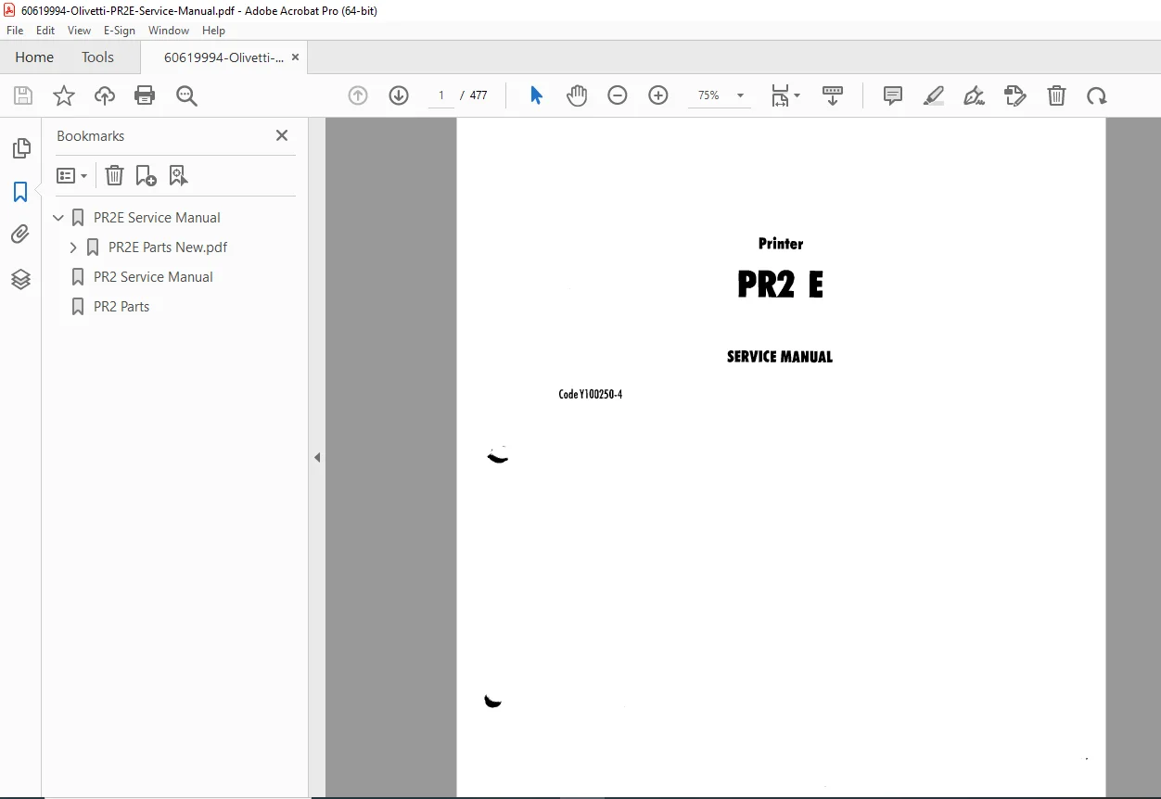Close the Bookmarks panel
This screenshot has height=799, width=1161.
[282, 135]
